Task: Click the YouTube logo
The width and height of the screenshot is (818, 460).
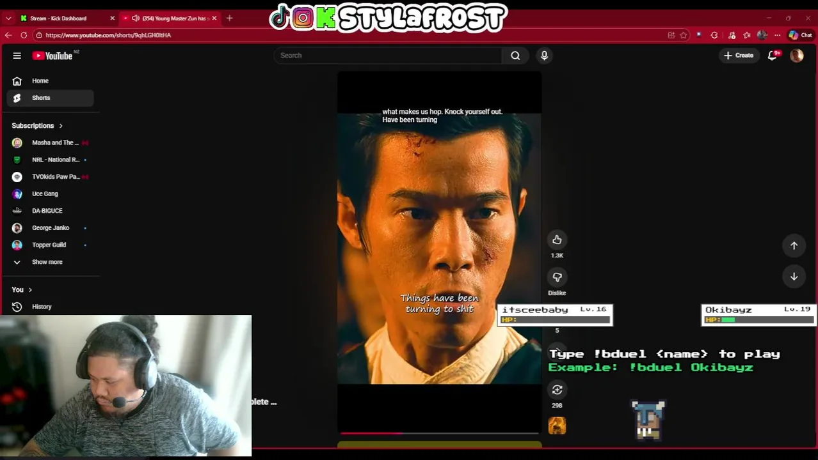Action: 52,56
